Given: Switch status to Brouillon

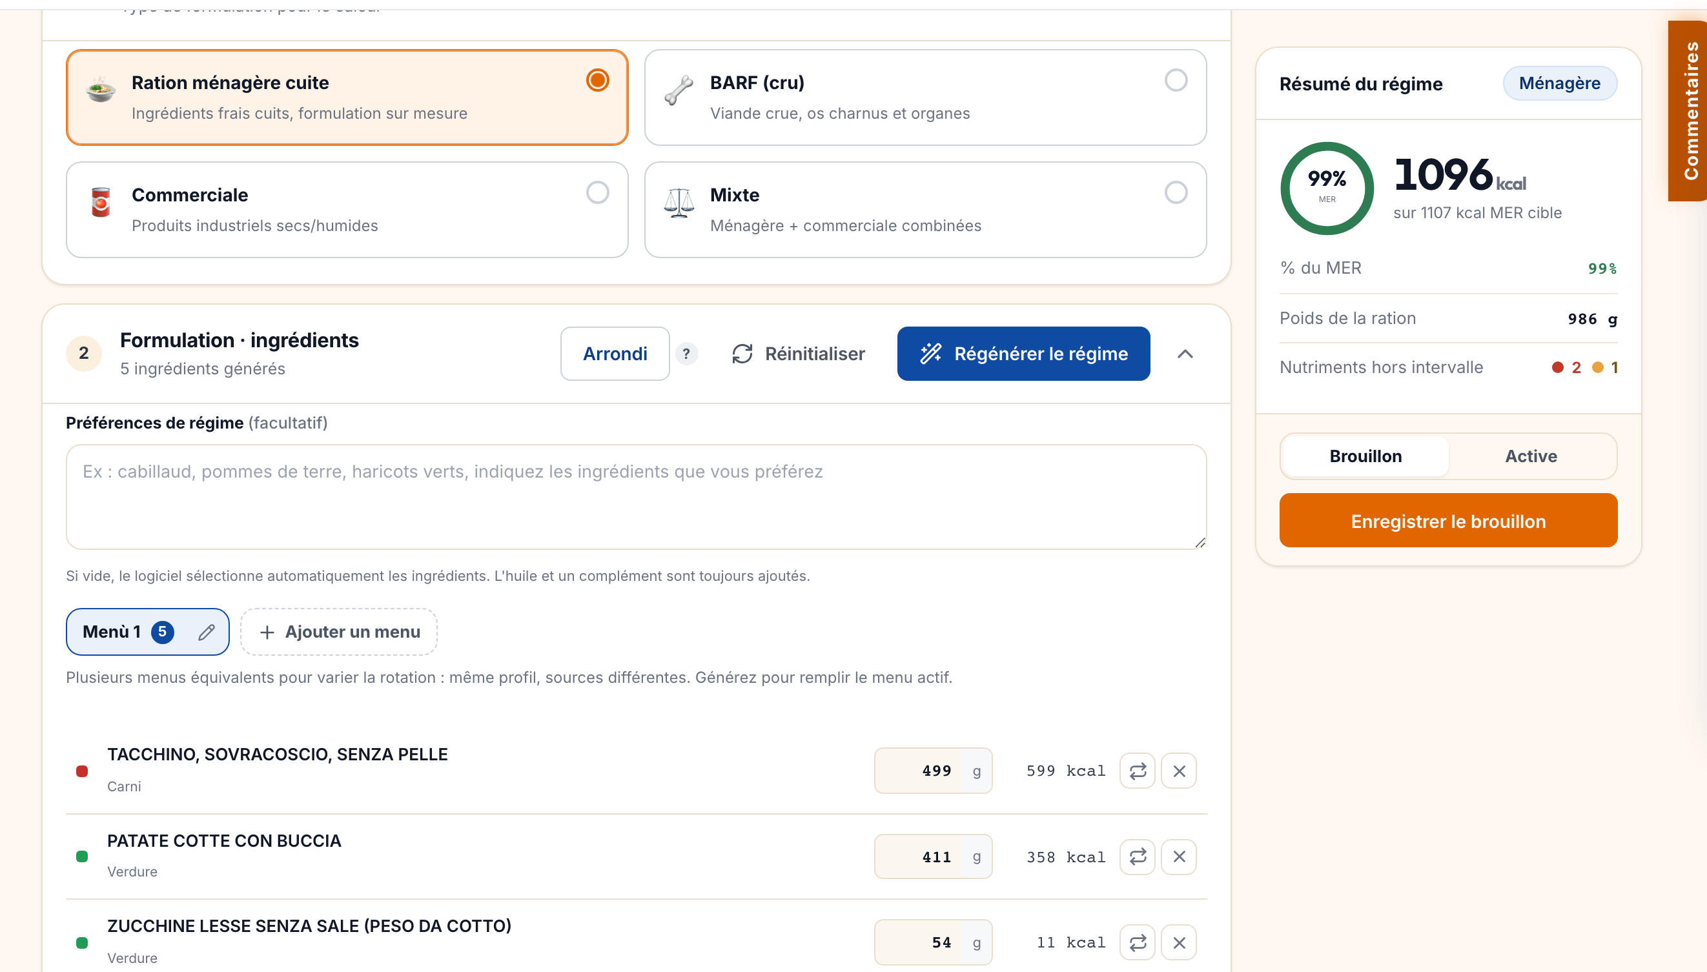Looking at the screenshot, I should click(x=1365, y=456).
